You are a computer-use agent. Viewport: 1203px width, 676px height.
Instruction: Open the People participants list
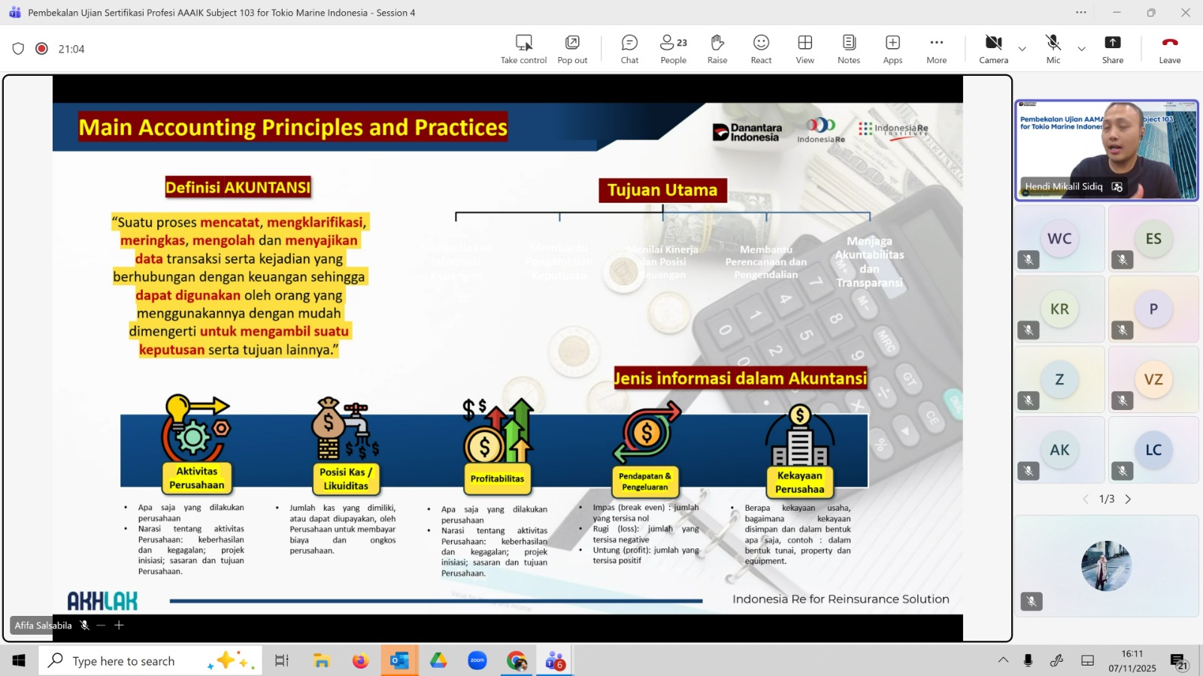click(x=673, y=49)
